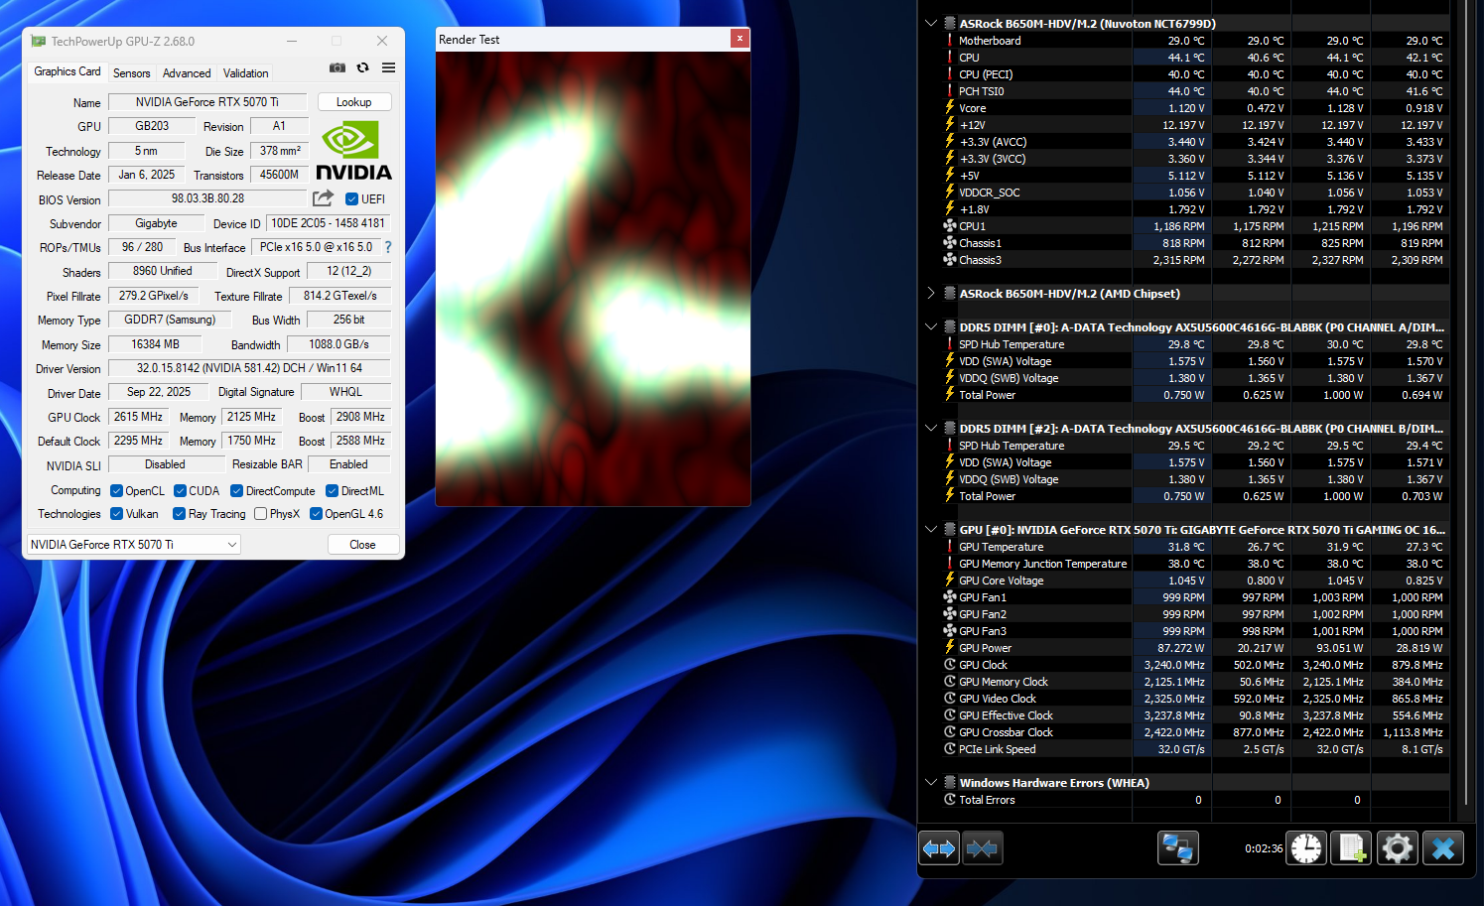This screenshot has width=1484, height=906.
Task: Select the Graphics Card tab
Action: (67, 71)
